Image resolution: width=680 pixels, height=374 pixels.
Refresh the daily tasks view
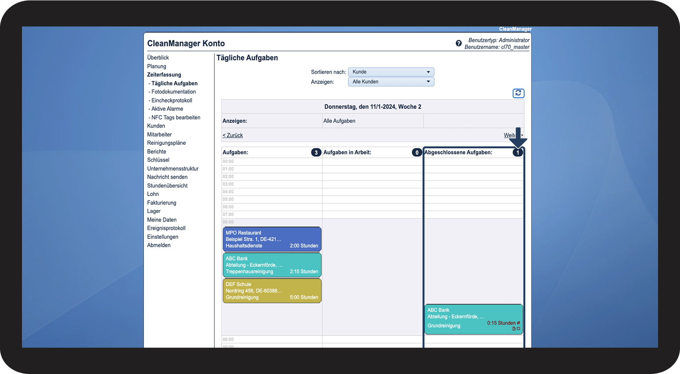click(x=518, y=93)
